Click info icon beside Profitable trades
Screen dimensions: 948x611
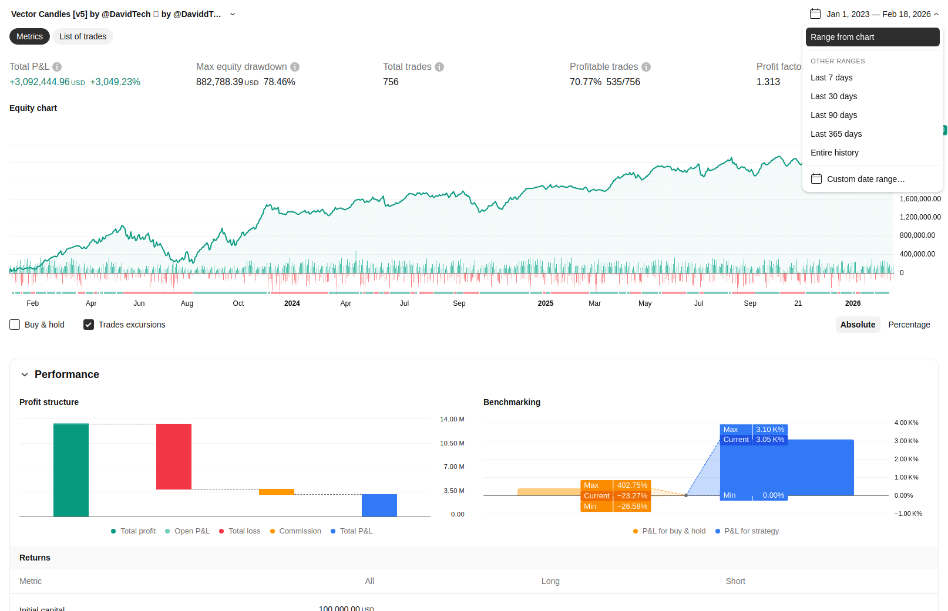(646, 67)
